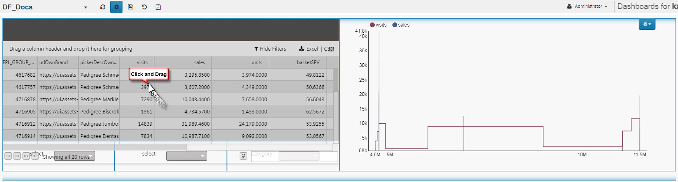Go to previous page of table
This screenshot has height=182, width=678.
(17, 156)
